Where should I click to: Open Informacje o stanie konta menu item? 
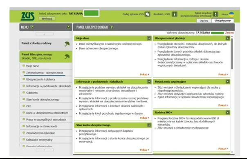[46, 126]
